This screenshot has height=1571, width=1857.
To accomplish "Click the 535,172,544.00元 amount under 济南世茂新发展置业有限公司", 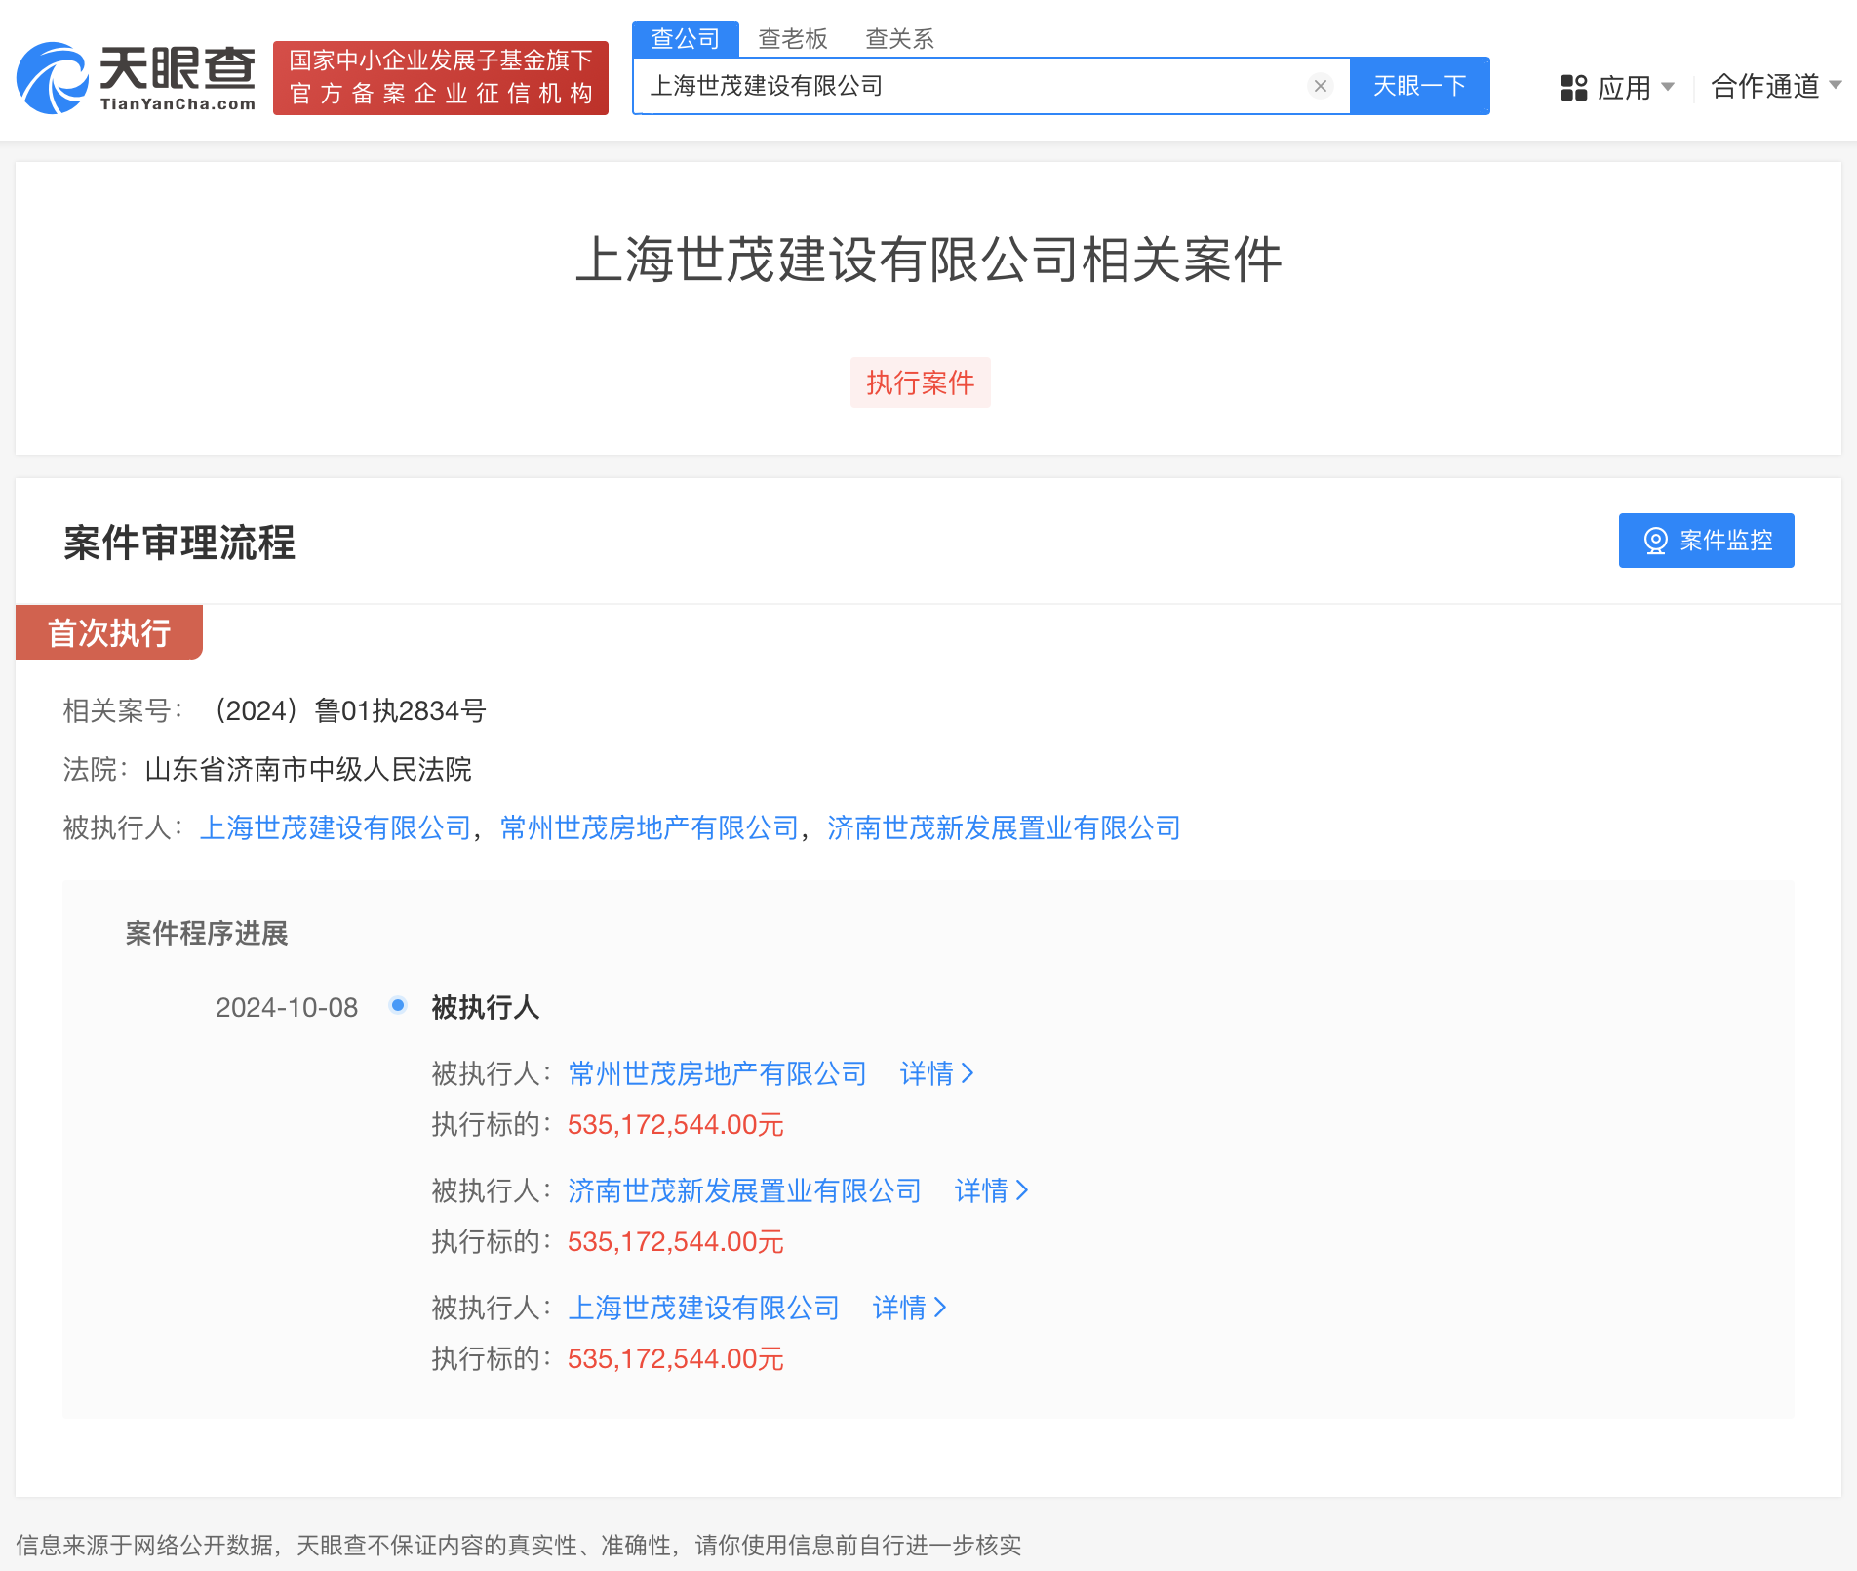I will coord(676,1241).
